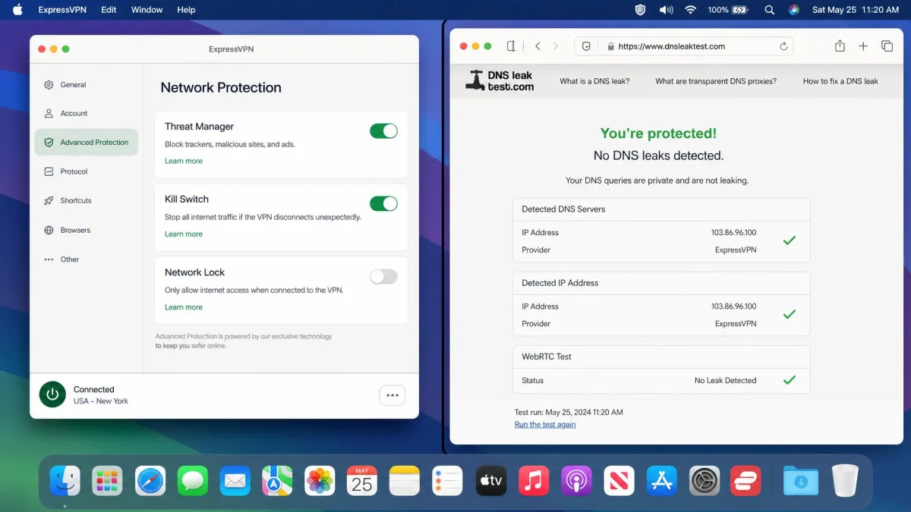Open Podcasts from the Dock
This screenshot has height=512, width=911.
(x=576, y=480)
